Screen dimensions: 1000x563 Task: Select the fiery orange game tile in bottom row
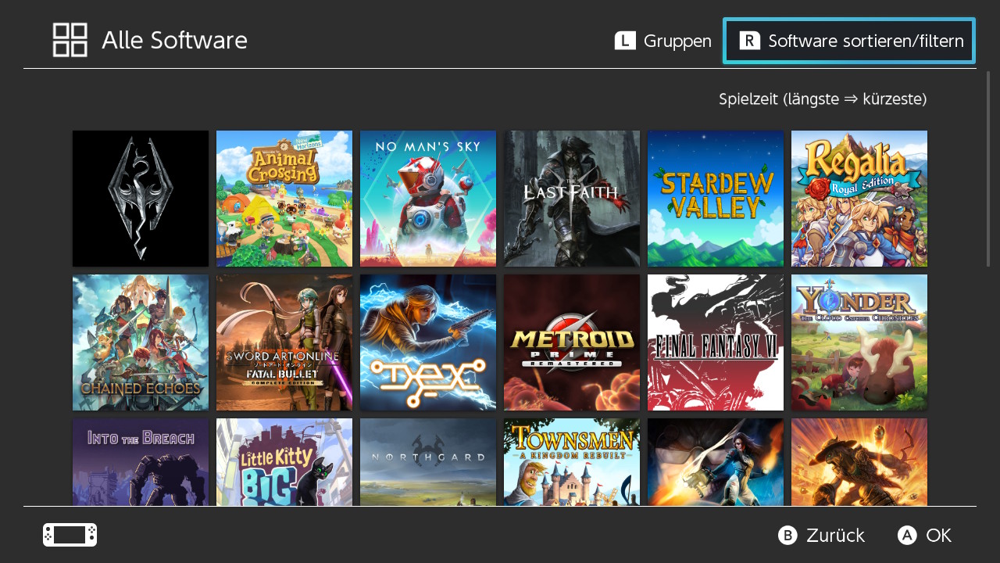859,462
